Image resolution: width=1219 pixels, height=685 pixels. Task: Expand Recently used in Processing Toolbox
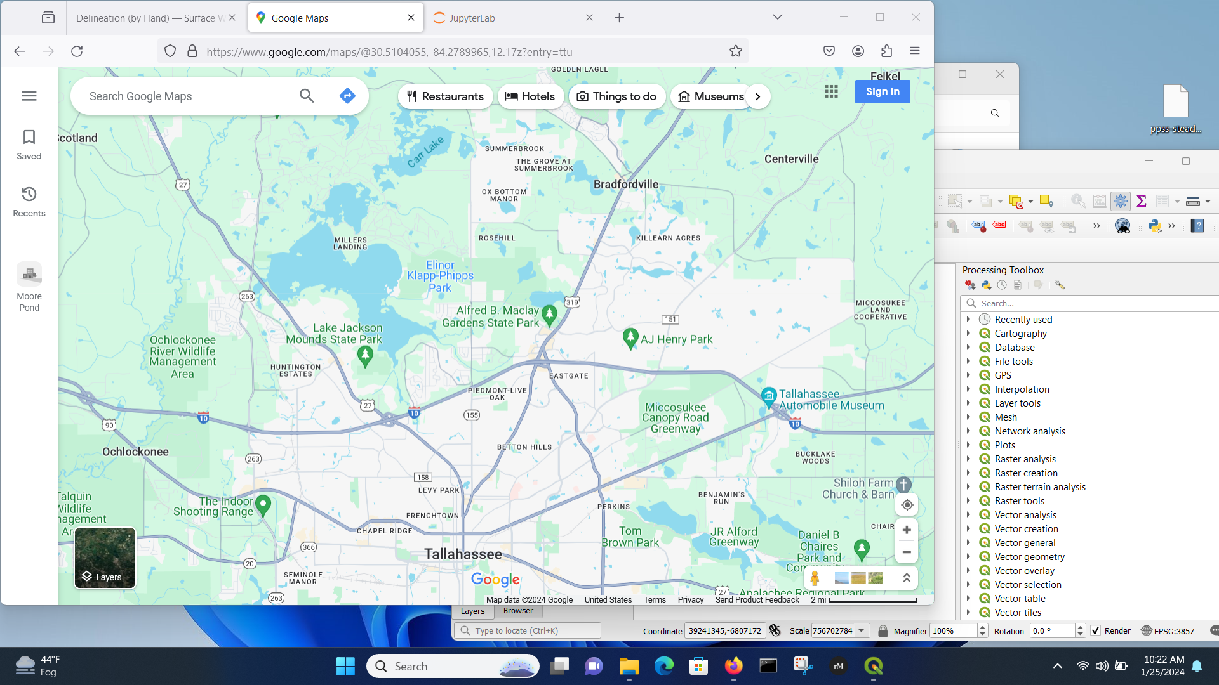968,319
